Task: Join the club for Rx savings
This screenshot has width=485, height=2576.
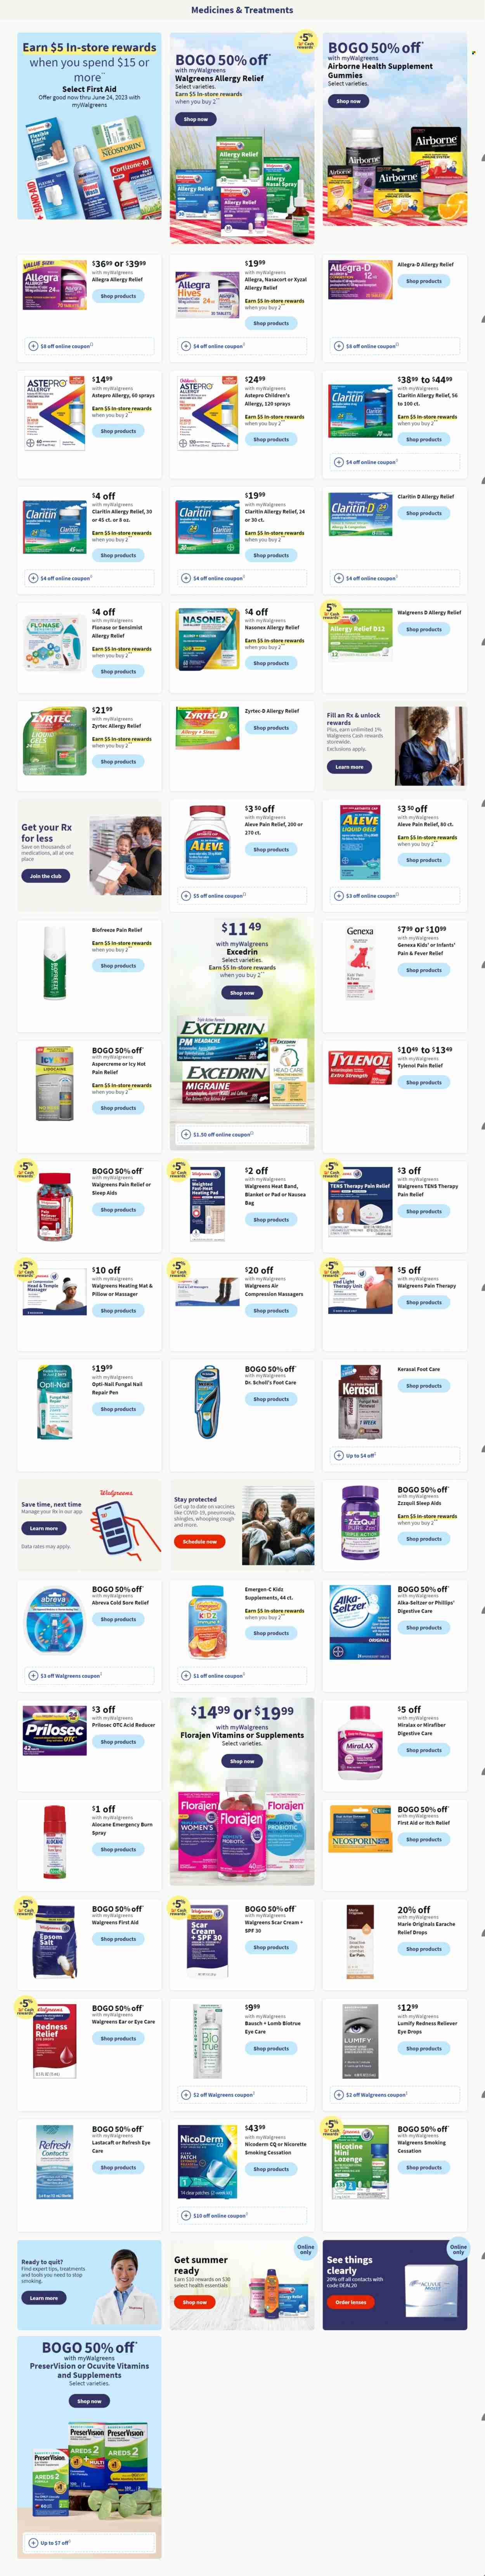Action: click(x=45, y=876)
